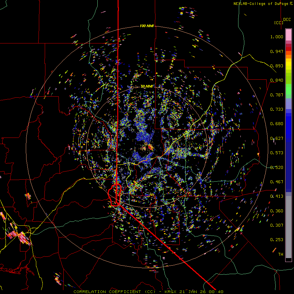
Task: Click the 0.360 legend value
Action: 277,211
